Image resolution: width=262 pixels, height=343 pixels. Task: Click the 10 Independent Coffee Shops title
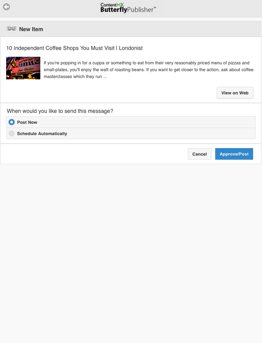coord(74,48)
